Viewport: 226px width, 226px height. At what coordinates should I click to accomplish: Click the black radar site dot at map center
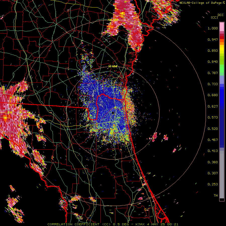point(113,113)
